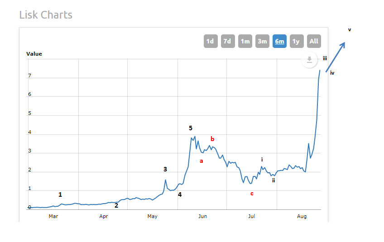Click the bold wave 3 annotation
This screenshot has width=384, height=242.
165,169
